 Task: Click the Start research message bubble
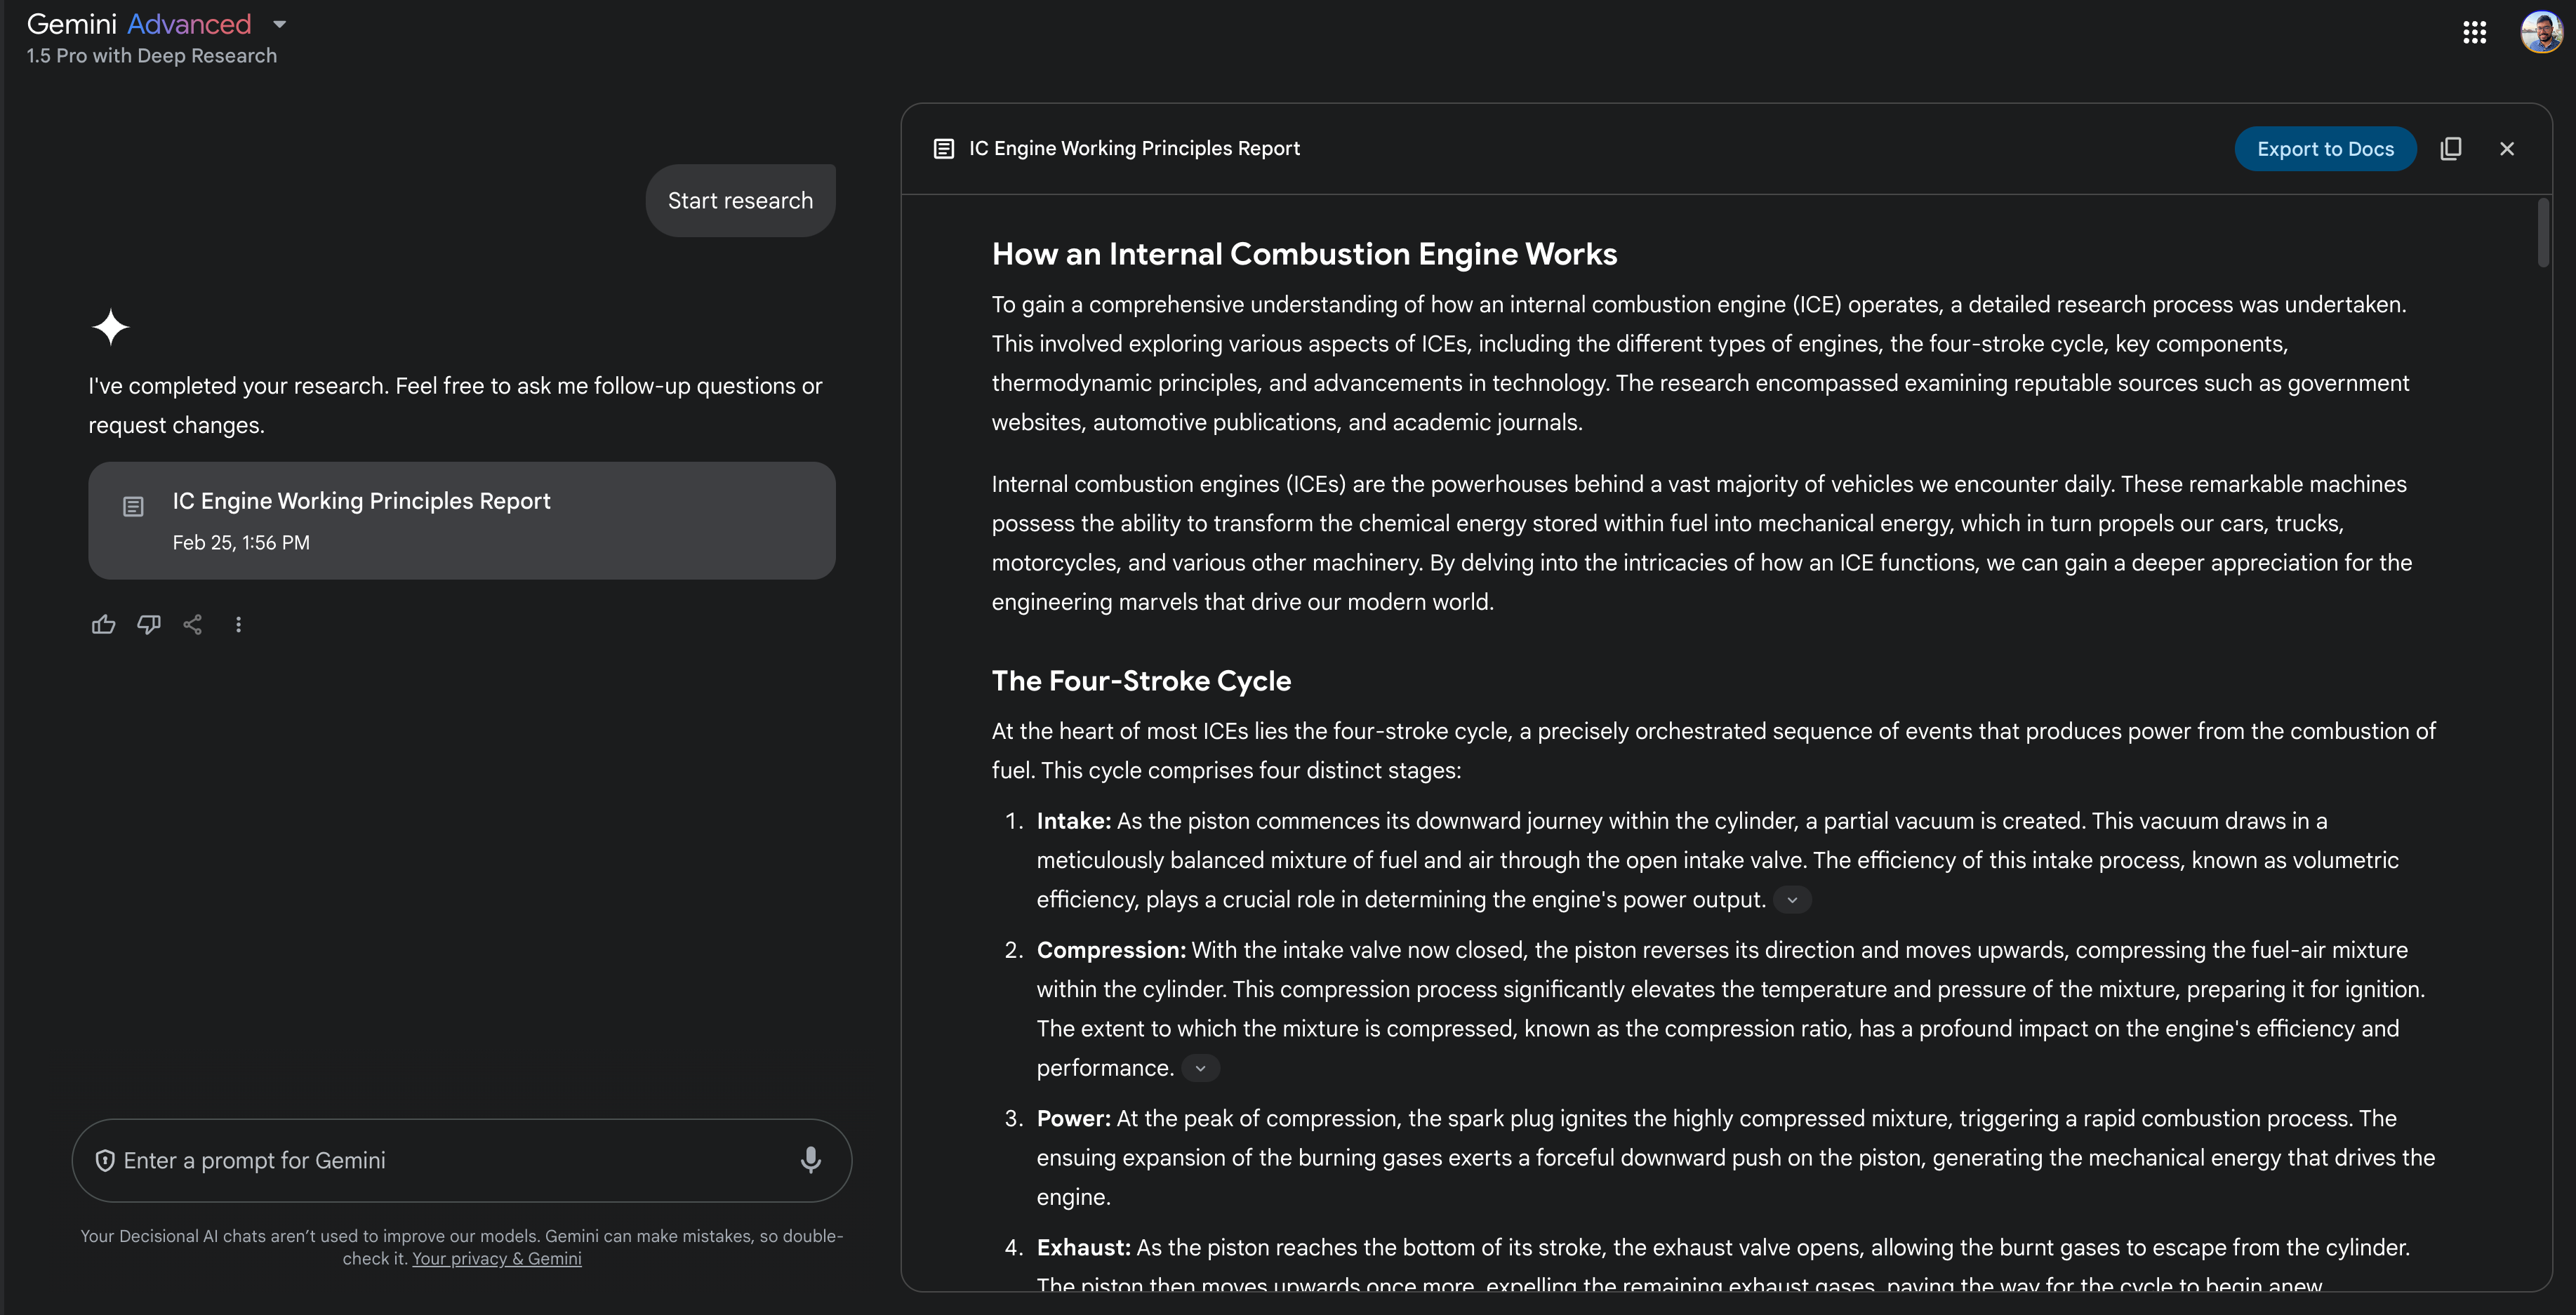[740, 201]
